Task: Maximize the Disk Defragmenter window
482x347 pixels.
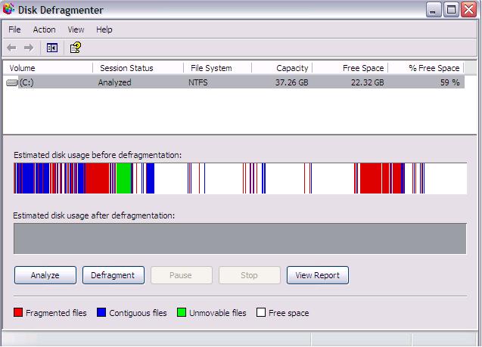Action: [451, 10]
